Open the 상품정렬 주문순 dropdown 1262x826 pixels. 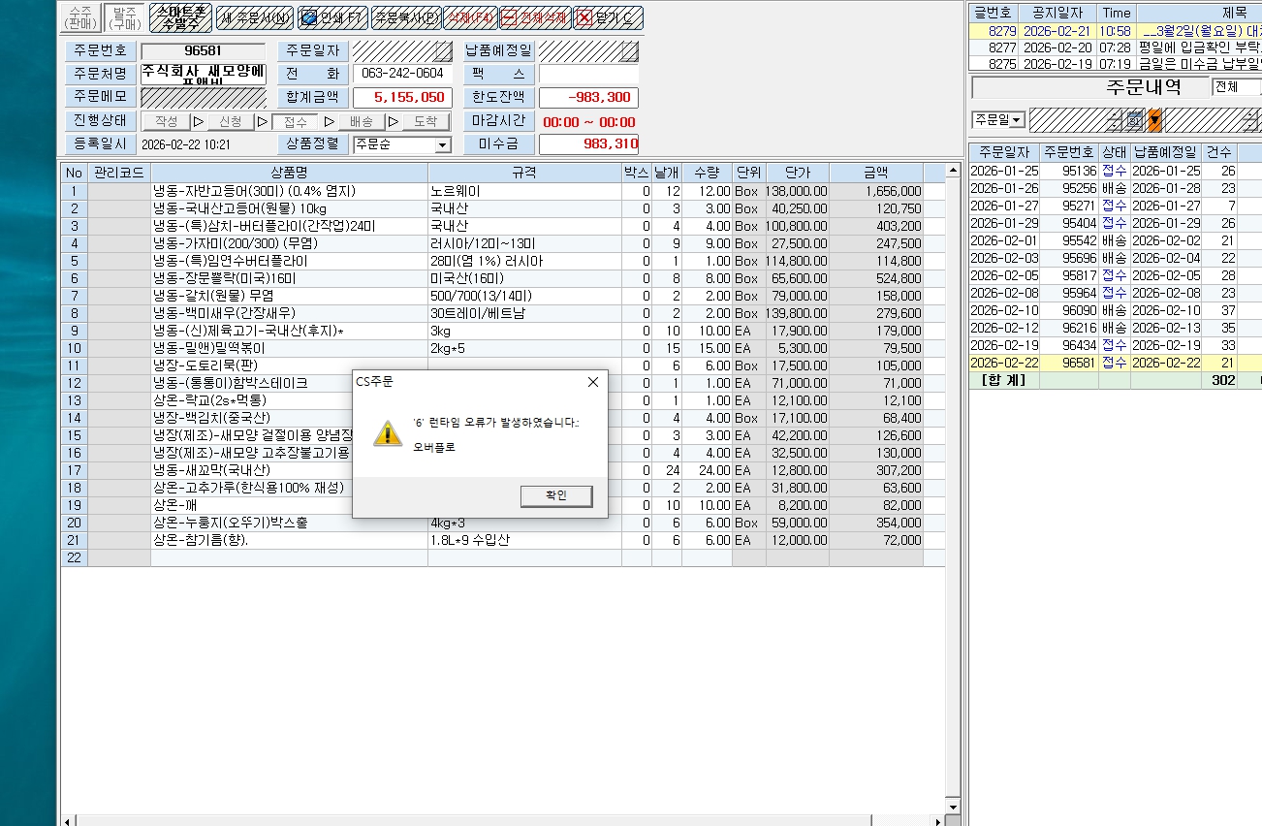click(443, 145)
